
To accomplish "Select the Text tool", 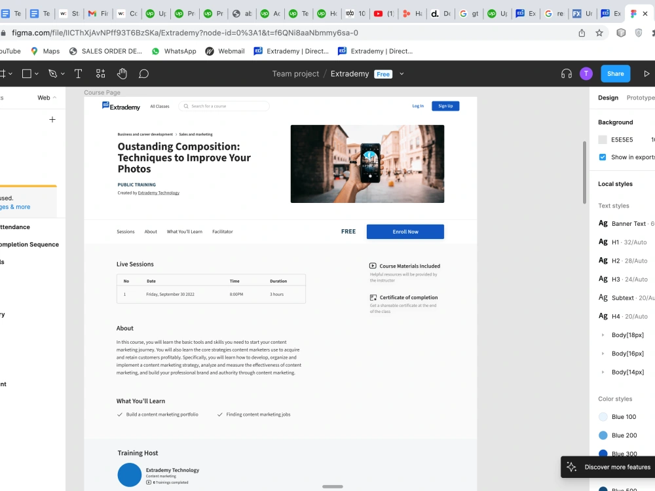I will [x=78, y=73].
